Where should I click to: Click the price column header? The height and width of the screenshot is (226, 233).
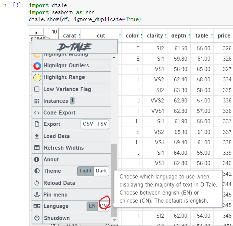(x=224, y=36)
